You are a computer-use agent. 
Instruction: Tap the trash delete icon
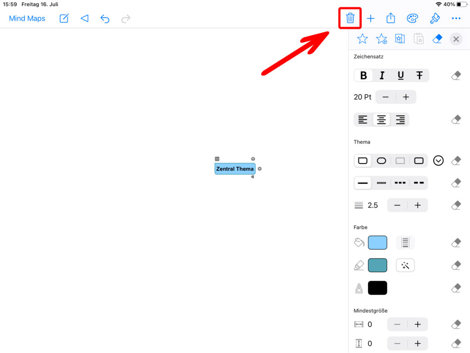(x=350, y=18)
